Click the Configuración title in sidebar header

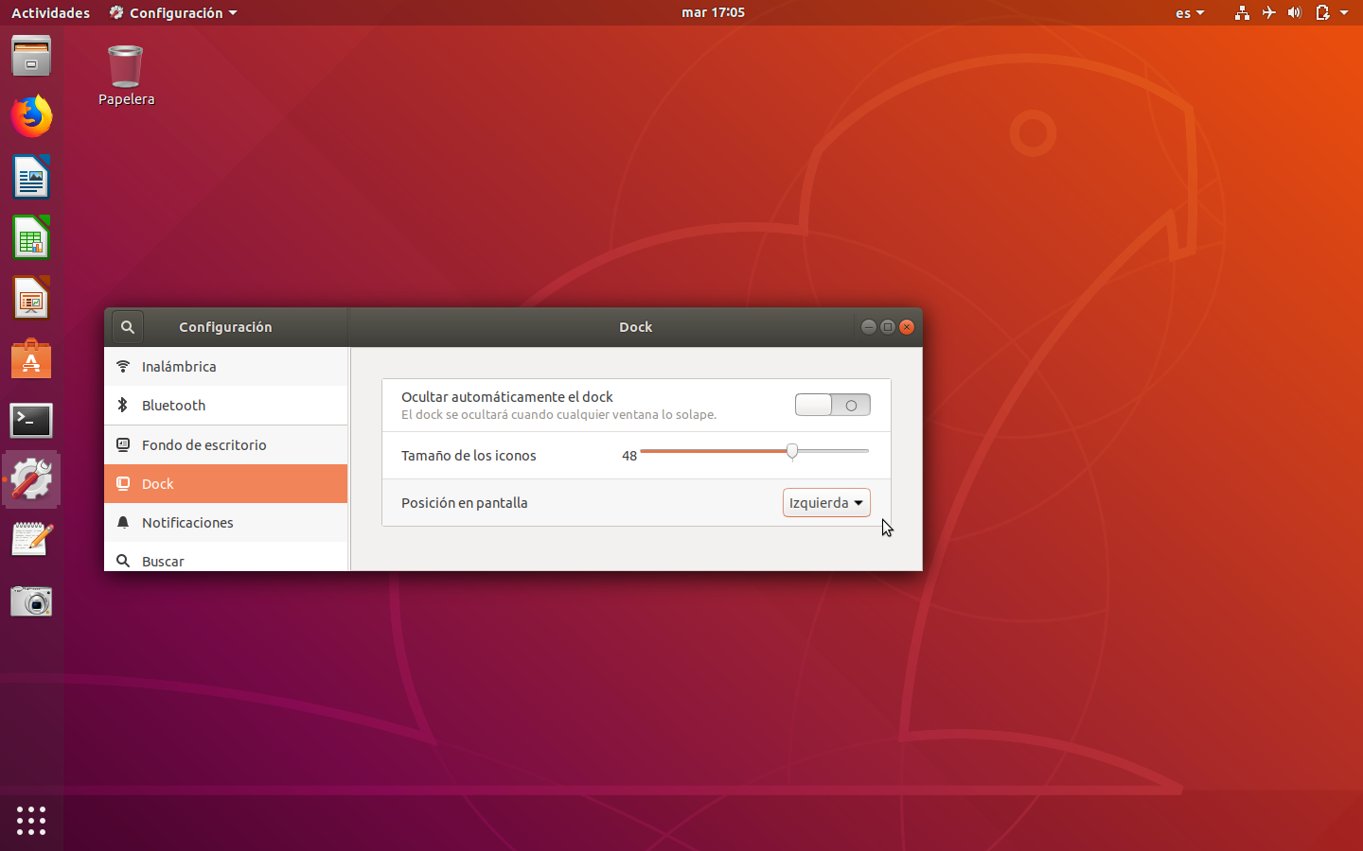[225, 327]
